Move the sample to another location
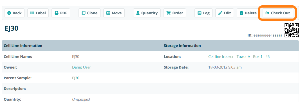The height and width of the screenshot is (102, 302). (x=114, y=13)
